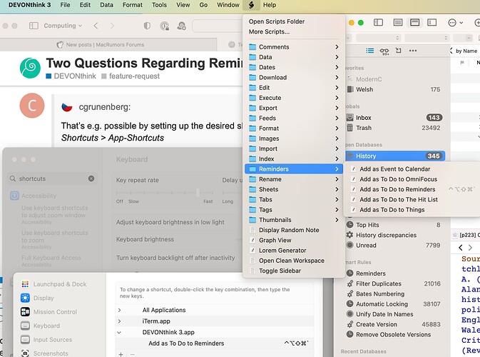Click the sidebar ellipsis more icon
The height and width of the screenshot is (357, 480).
[413, 51]
